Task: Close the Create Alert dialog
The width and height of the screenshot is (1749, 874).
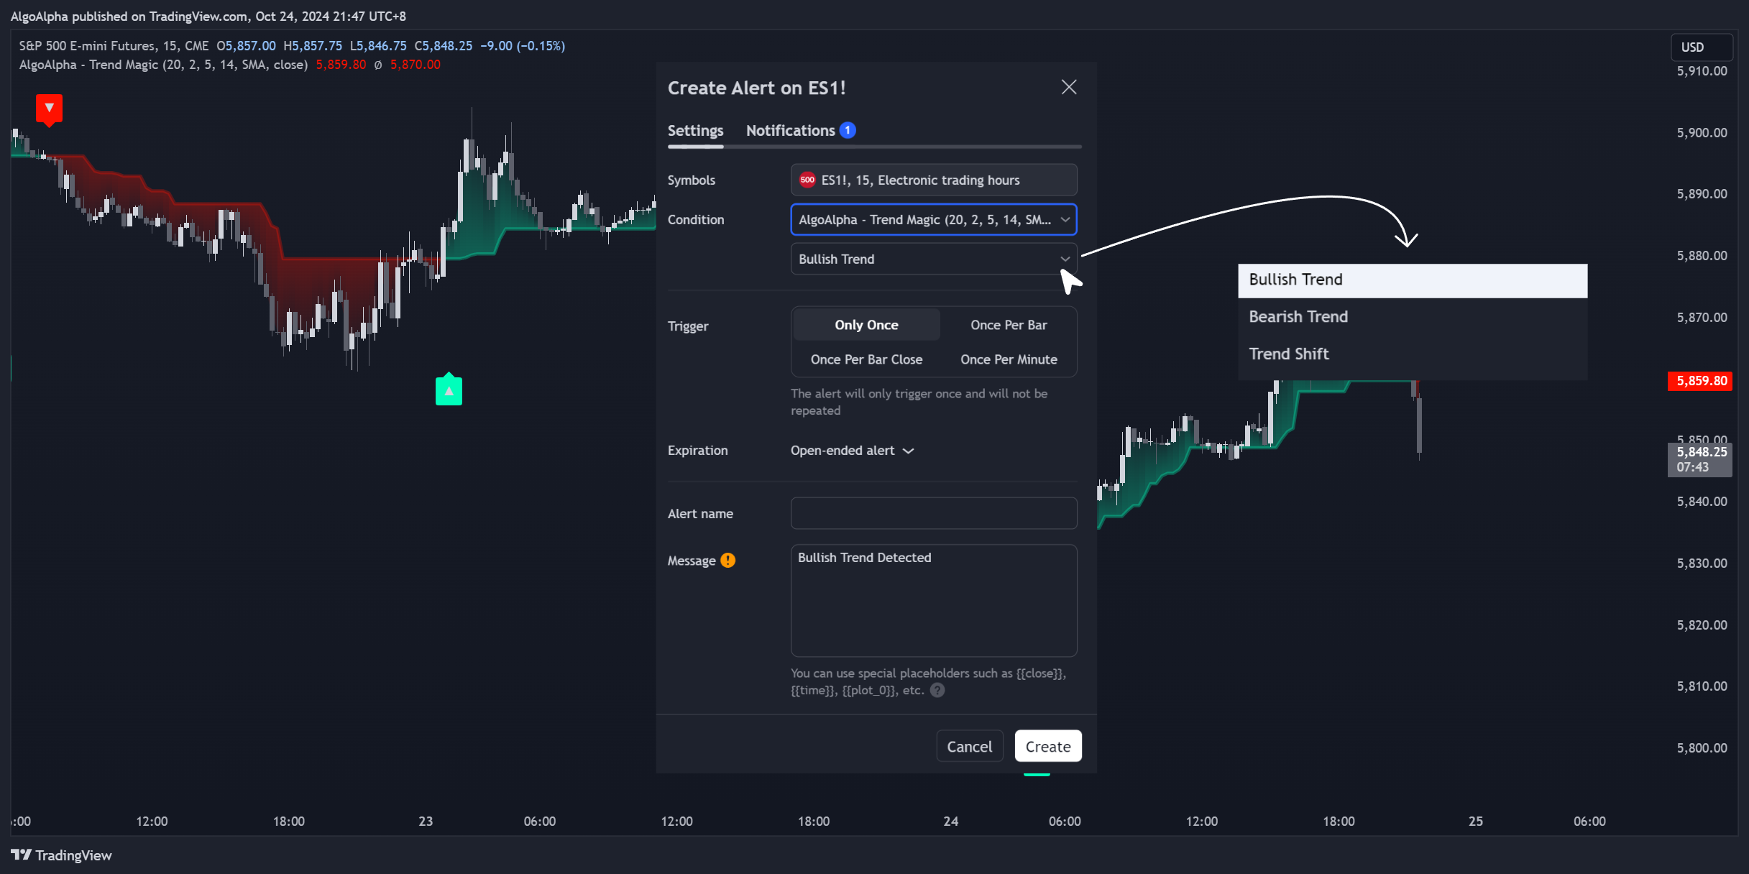Action: (1069, 87)
